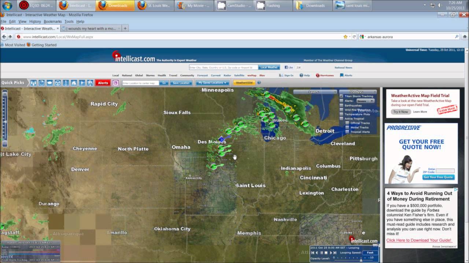This screenshot has width=469, height=263.
Task: Expand the Layers panel
Action: (x=315, y=92)
